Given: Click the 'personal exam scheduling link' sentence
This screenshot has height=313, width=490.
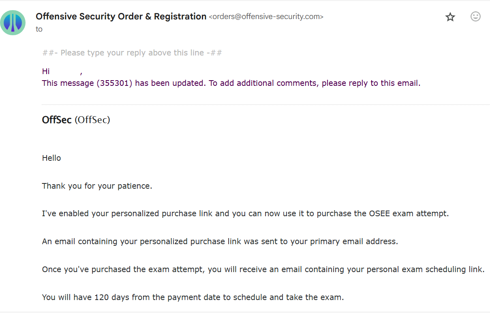Looking at the screenshot, I should point(263,270).
